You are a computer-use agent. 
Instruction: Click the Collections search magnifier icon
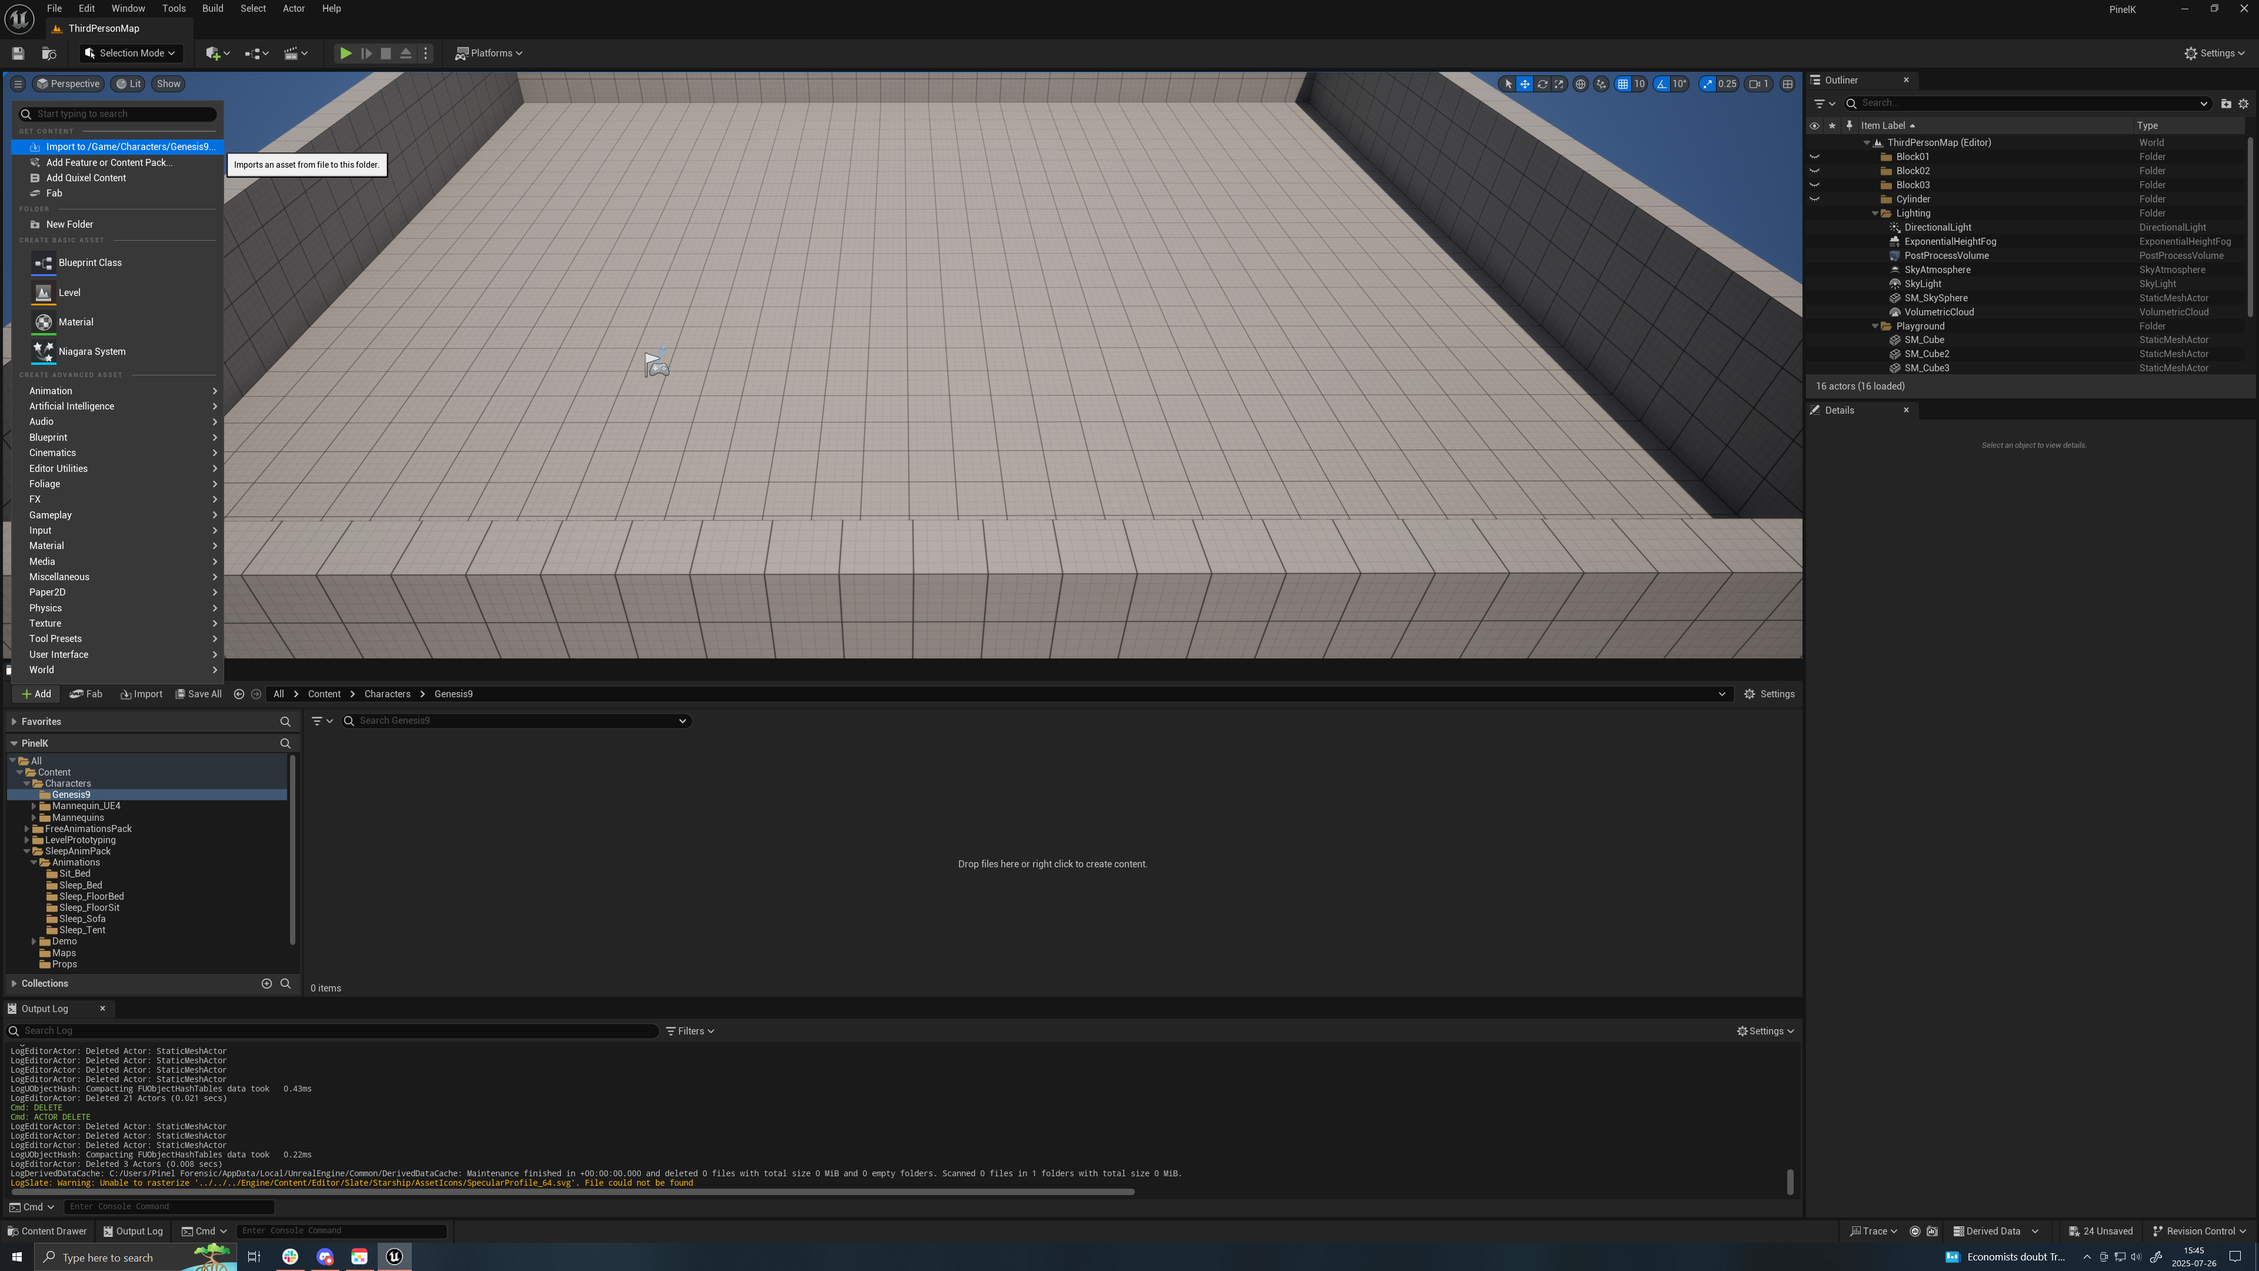[x=285, y=983]
